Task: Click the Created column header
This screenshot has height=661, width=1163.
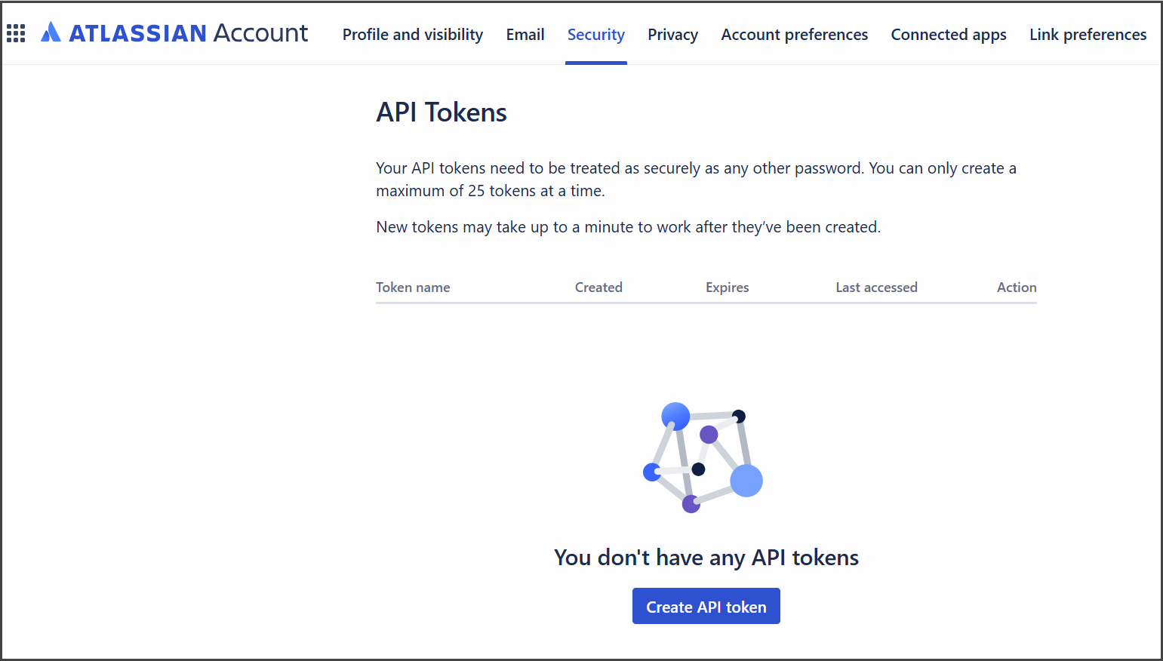Action: [x=598, y=287]
